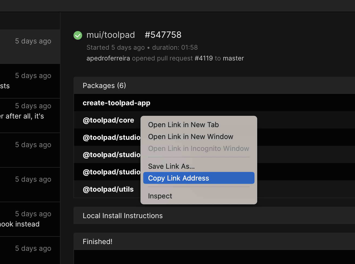Choose Open Link in New Window
The width and height of the screenshot is (355, 264).
(x=199, y=137)
